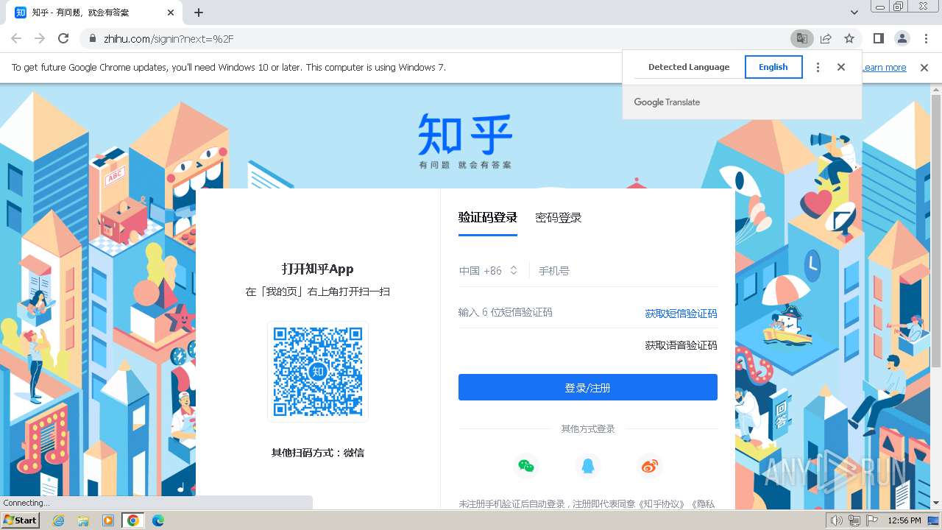The width and height of the screenshot is (942, 530).
Task: Open the Google Translate icon in address bar
Action: (x=801, y=38)
